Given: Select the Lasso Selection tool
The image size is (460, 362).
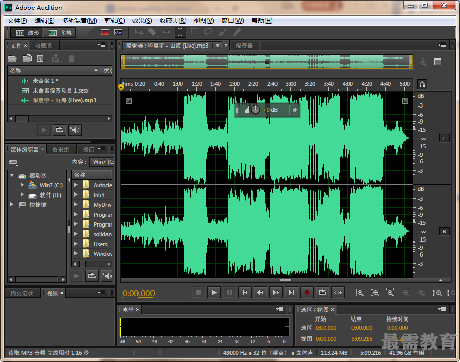Looking at the screenshot, I should click(208, 32).
